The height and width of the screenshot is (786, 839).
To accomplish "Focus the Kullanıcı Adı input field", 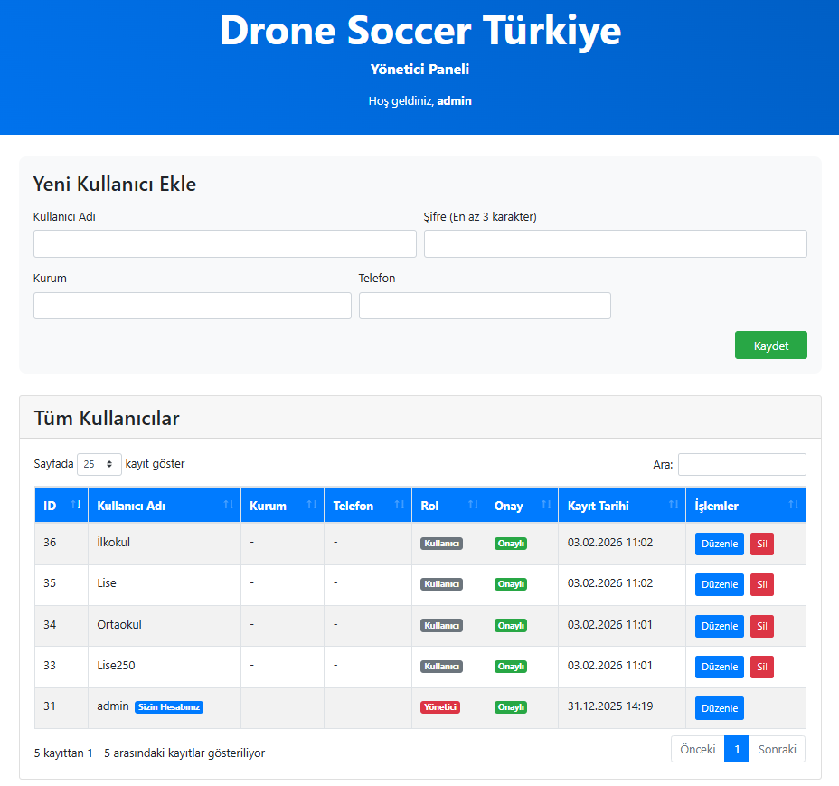I will pyautogui.click(x=224, y=243).
